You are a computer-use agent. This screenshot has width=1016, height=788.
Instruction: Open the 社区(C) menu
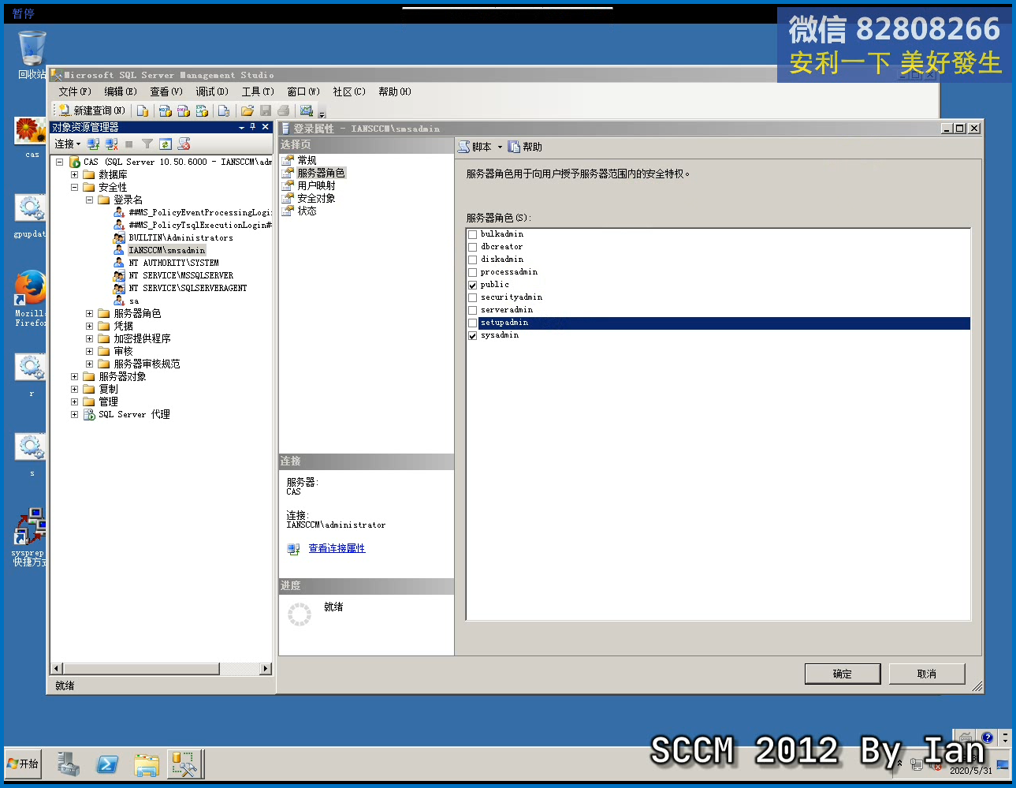pos(349,91)
